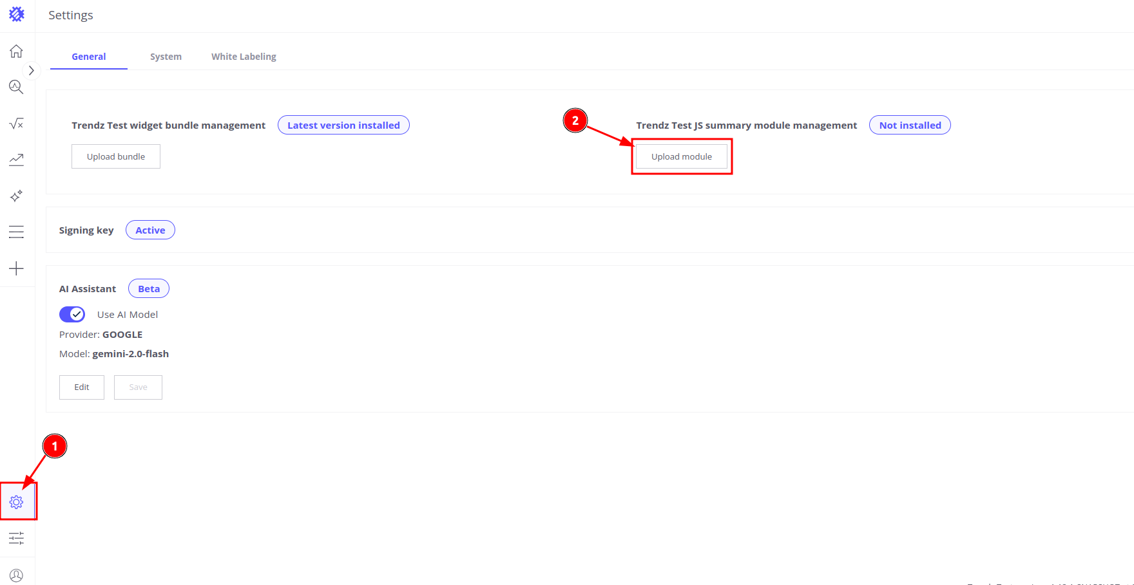Click the three-line list icon in sidebar
The image size is (1134, 585).
(x=17, y=232)
